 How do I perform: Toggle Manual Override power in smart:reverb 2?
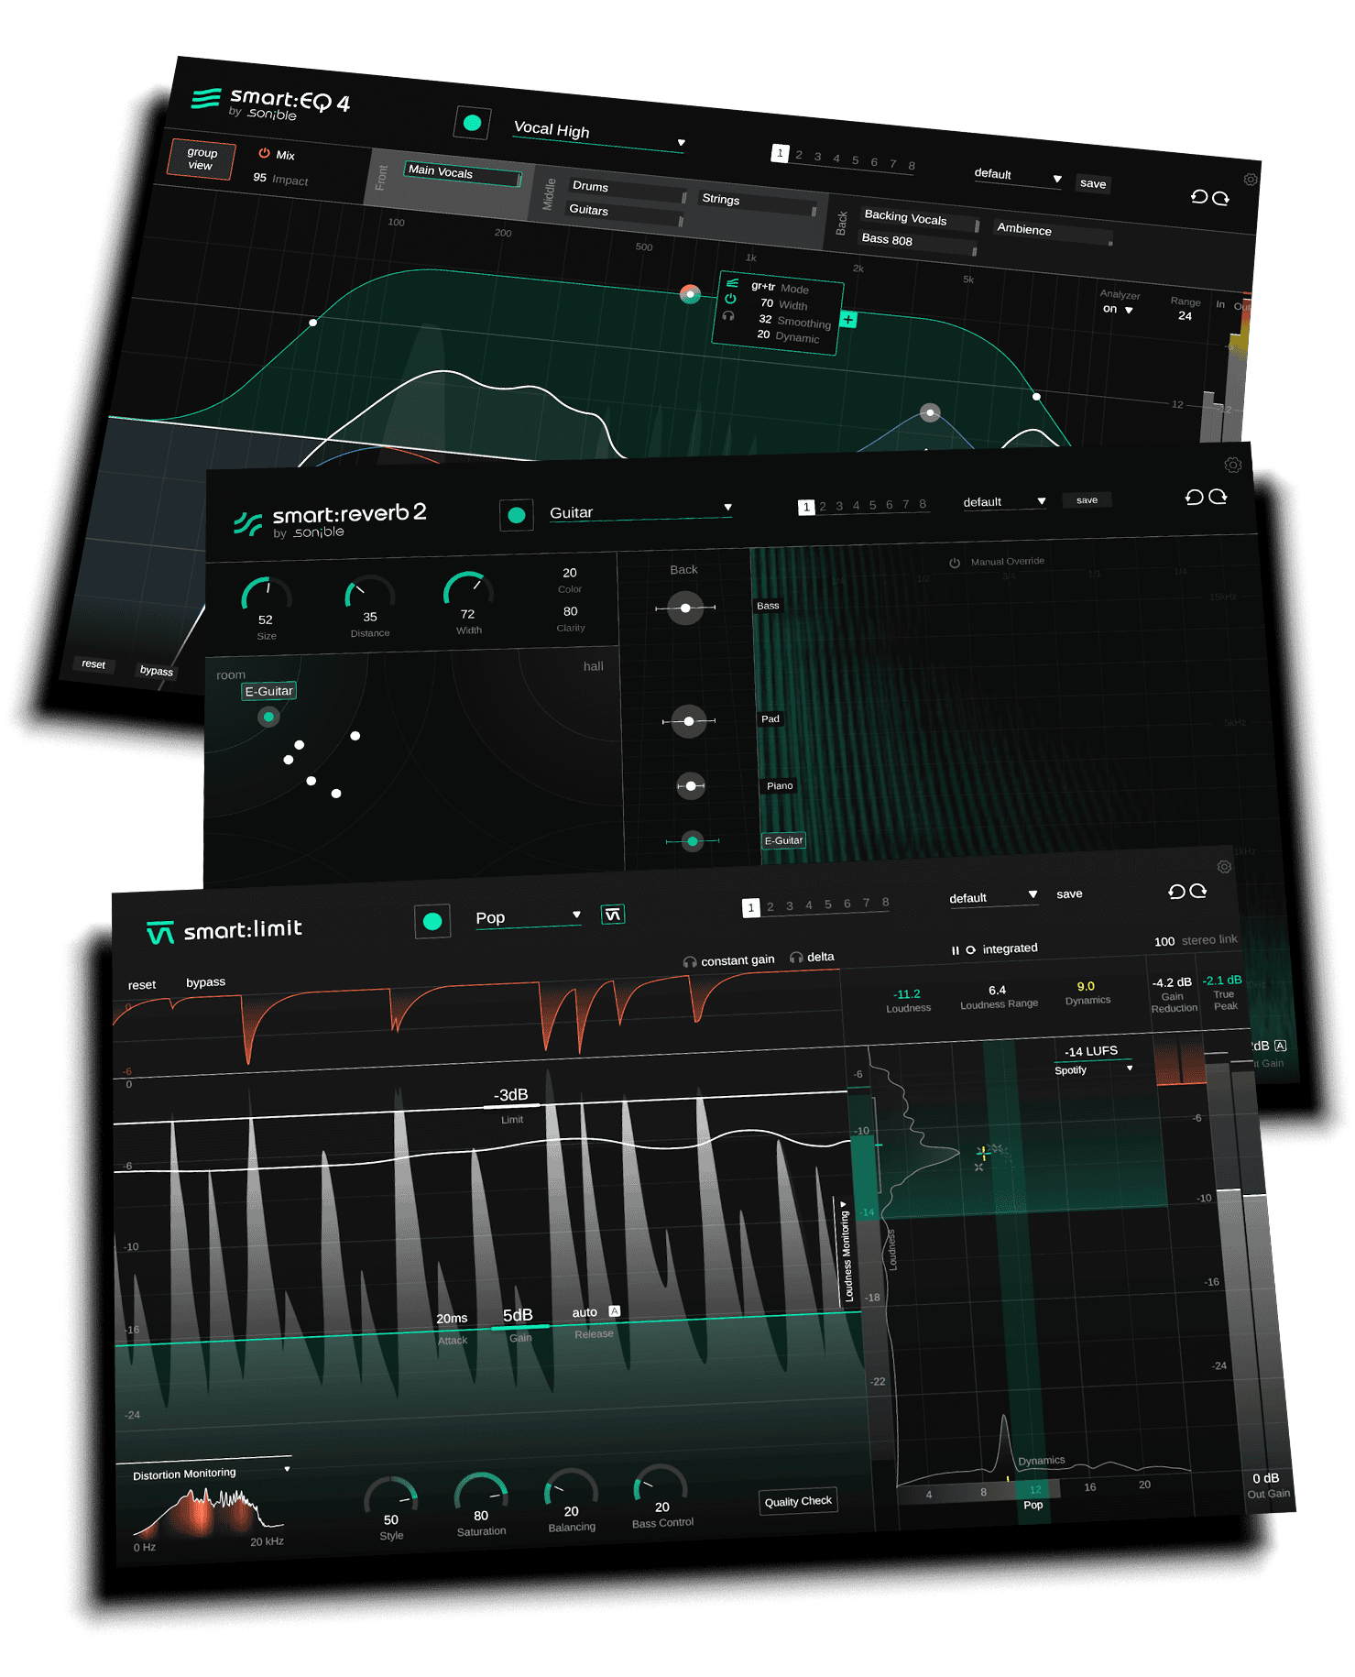coord(955,563)
